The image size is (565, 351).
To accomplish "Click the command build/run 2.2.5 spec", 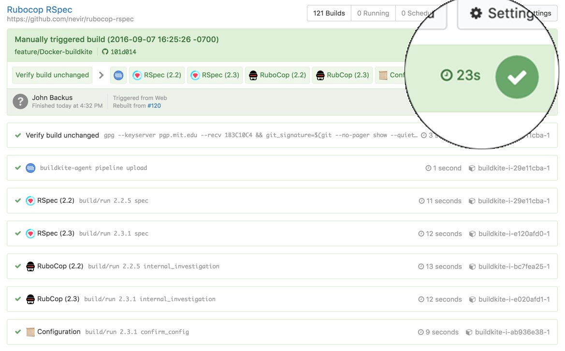I will (x=114, y=201).
